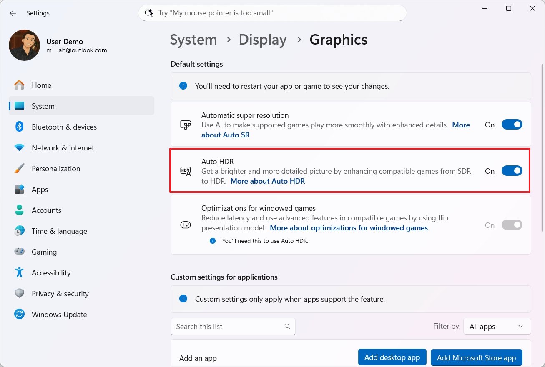
Task: Click the Automatic super resolution icon
Action: pyautogui.click(x=186, y=125)
